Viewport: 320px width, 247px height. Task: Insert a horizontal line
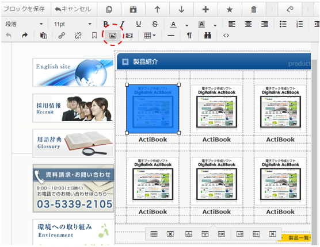tap(170, 36)
